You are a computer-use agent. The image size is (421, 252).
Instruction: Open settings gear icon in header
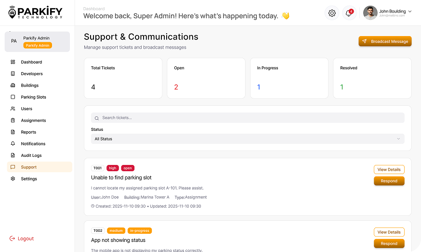(x=332, y=13)
